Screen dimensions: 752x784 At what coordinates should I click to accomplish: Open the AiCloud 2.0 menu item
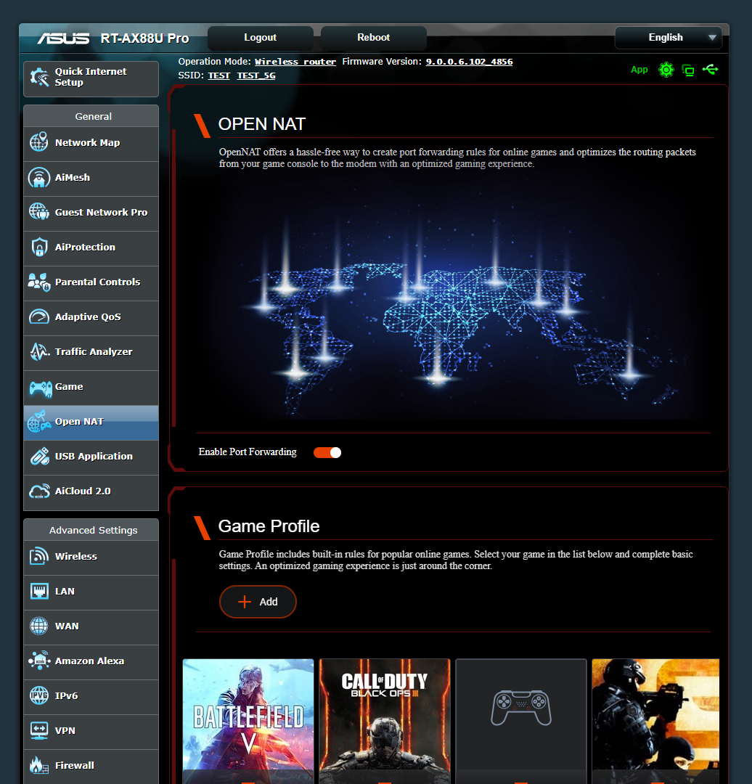point(91,492)
